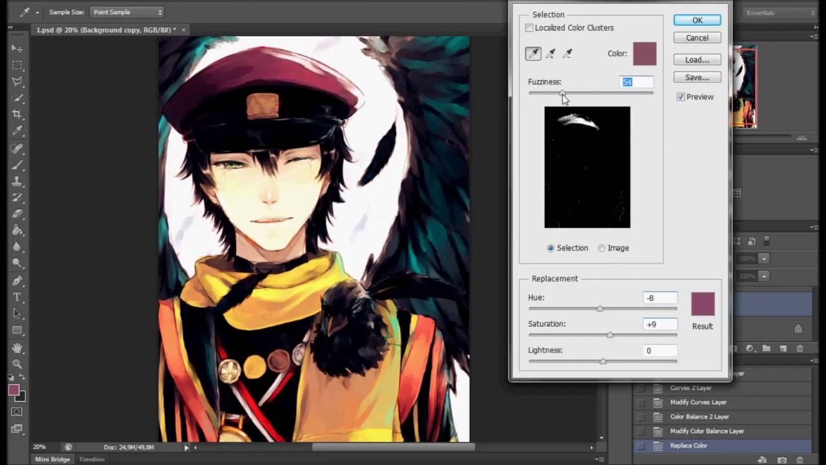
Task: Create new snapshot with camera icon
Action: [x=782, y=460]
